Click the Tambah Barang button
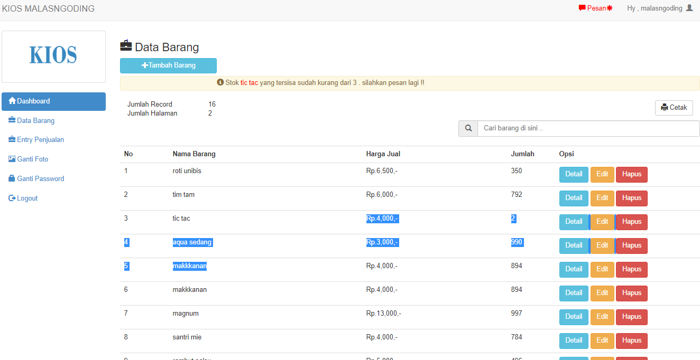This screenshot has width=700, height=360. tap(168, 65)
